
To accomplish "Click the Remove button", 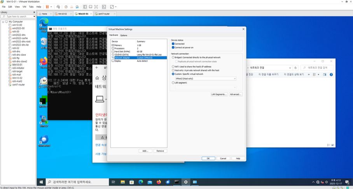I will pyautogui.click(x=160, y=151).
